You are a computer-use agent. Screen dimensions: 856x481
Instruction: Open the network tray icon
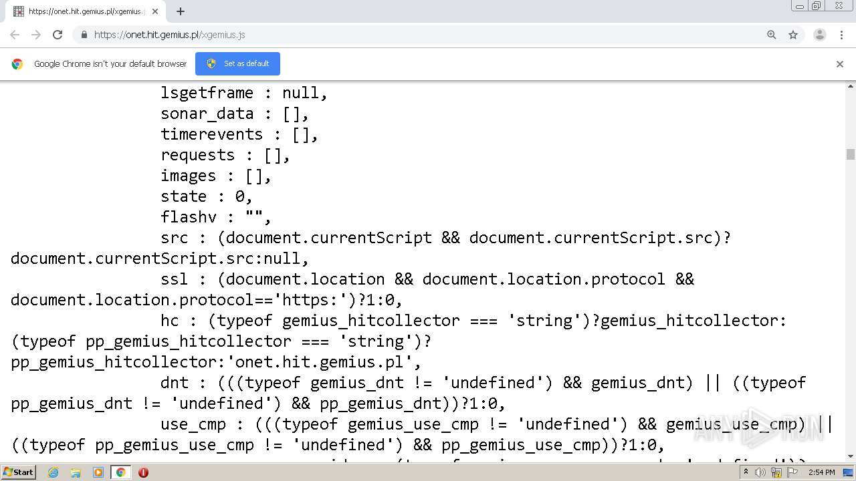[x=776, y=472]
